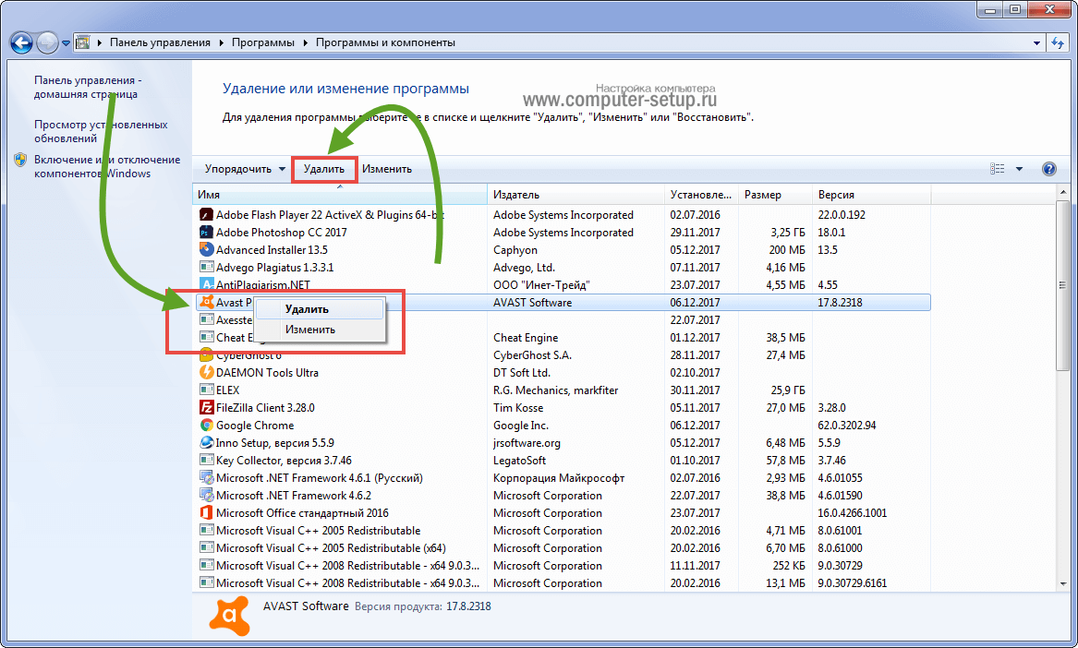
Task: Select the Microsoft Office 2016 icon
Action: coord(207,513)
